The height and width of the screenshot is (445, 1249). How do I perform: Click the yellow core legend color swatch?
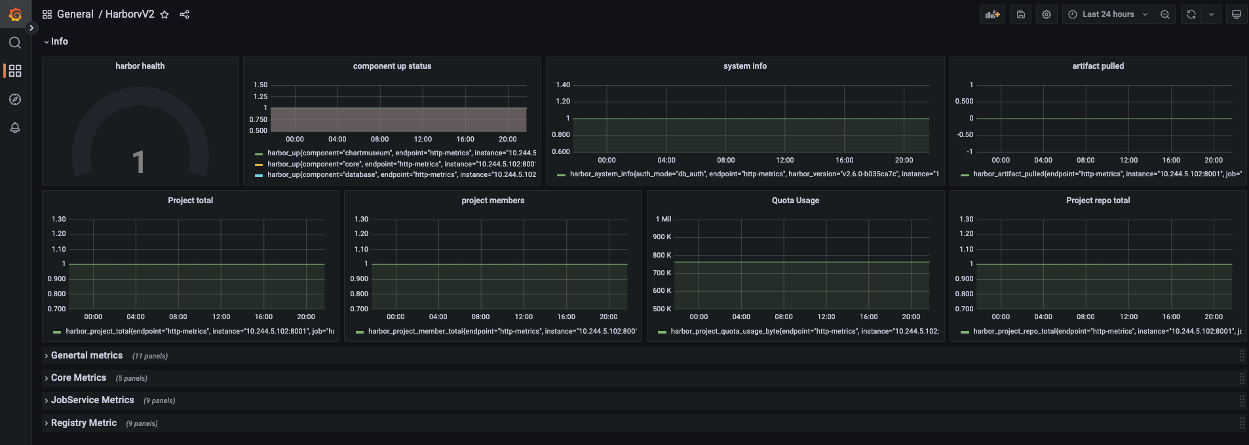(259, 164)
